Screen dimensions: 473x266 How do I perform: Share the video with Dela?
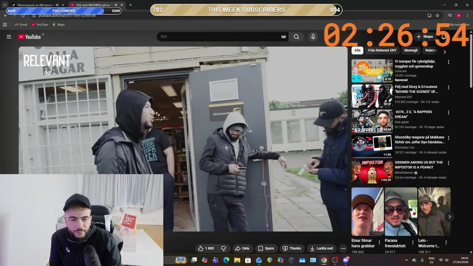(x=242, y=248)
